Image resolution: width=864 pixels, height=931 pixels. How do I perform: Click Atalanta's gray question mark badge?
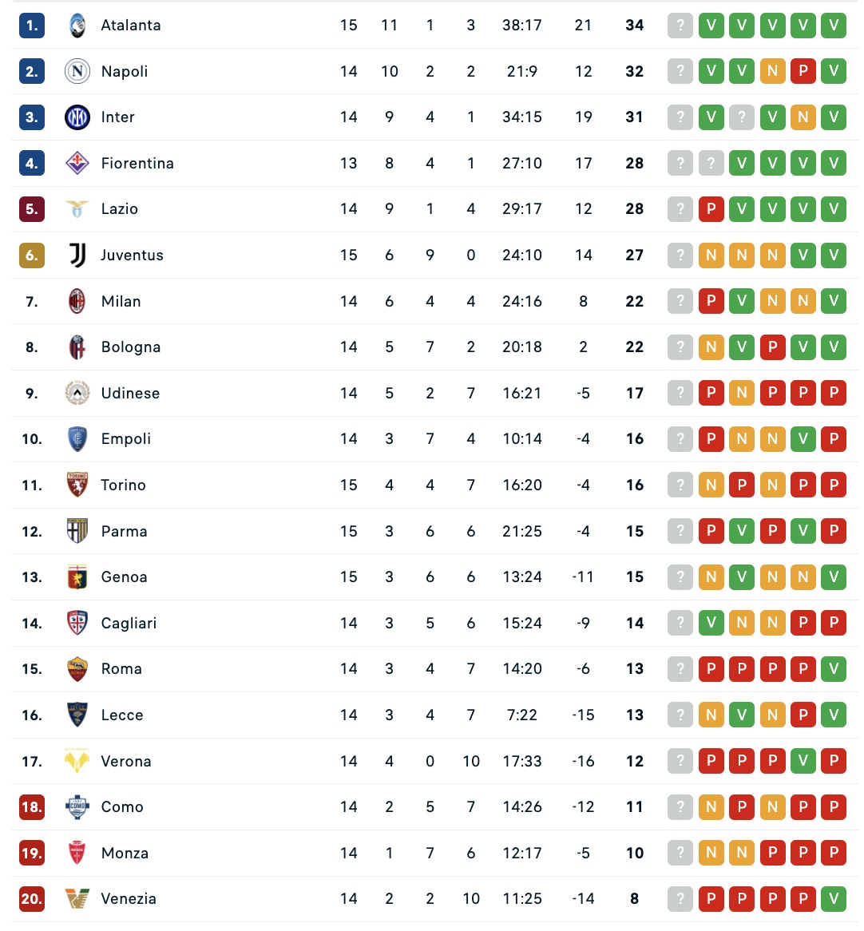point(680,26)
